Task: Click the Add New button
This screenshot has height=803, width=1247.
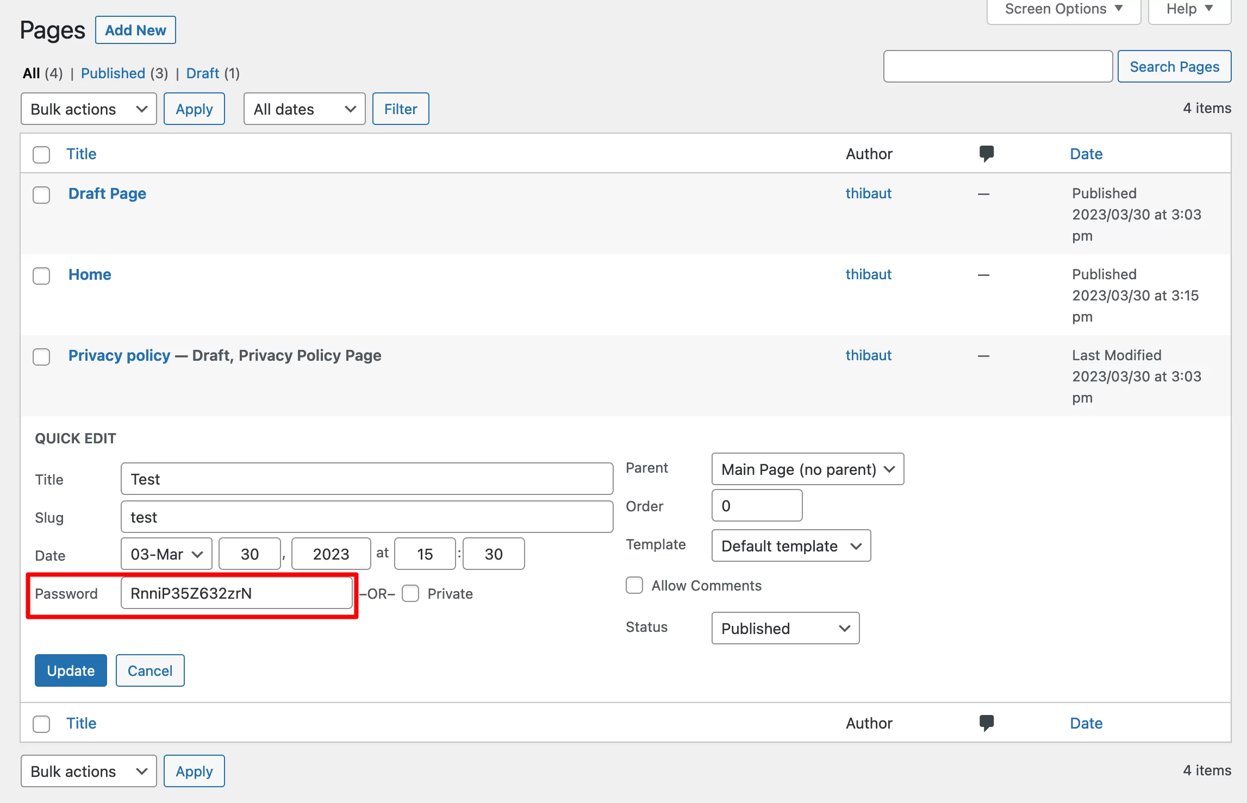Action: [135, 30]
